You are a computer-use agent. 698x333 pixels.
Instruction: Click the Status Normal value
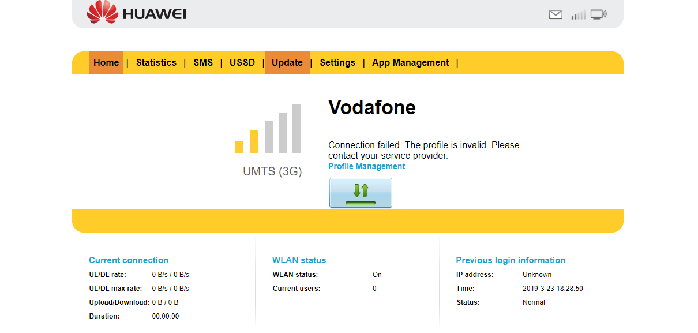click(534, 302)
